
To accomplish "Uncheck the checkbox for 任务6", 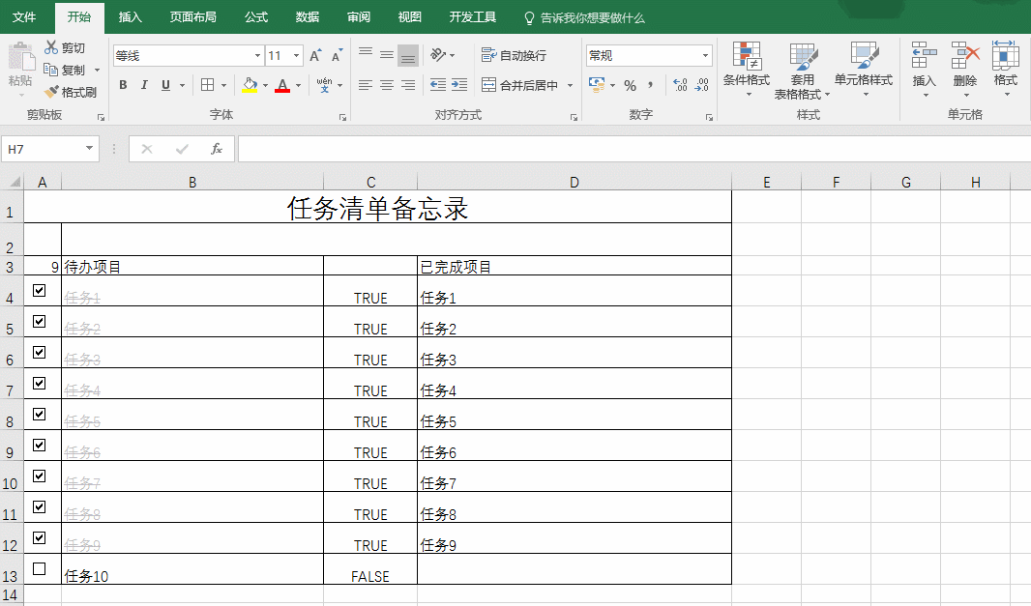I will click(x=40, y=445).
